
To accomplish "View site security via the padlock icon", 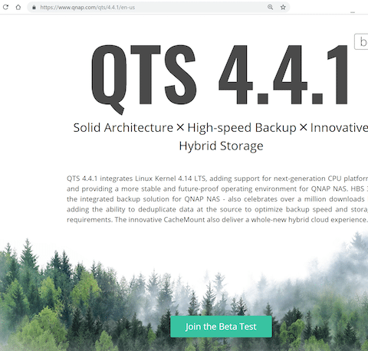I will coord(34,8).
